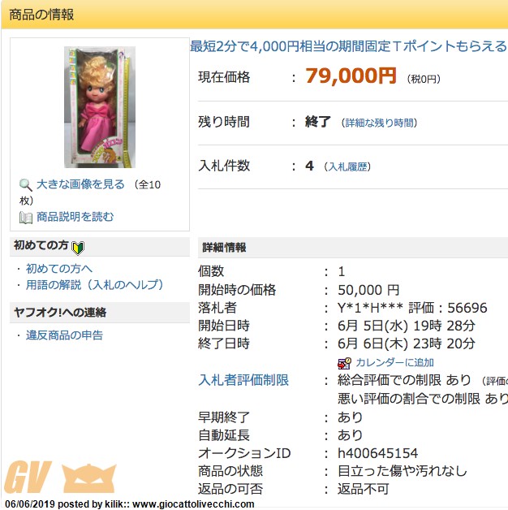Screen dimensions: 508x510
Task: Click the green-yellow beginner mark icon
Action: [78, 249]
